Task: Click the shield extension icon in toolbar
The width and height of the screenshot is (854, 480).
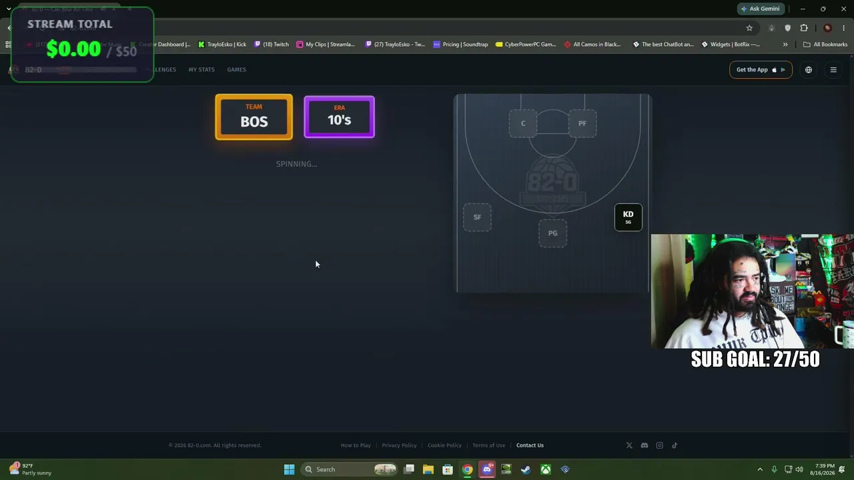Action: click(788, 28)
